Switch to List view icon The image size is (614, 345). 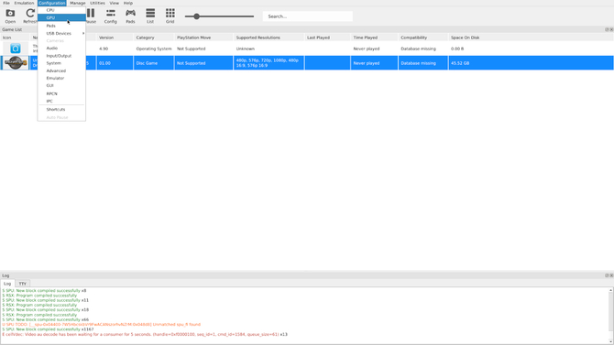pos(150,16)
